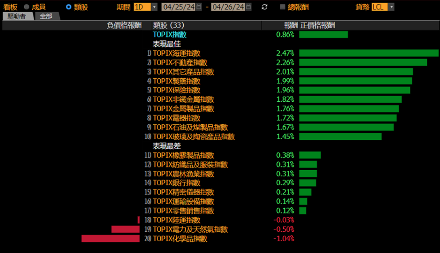This screenshot has width=440, height=253.
Task: Click the -0.03% return value
Action: 284,220
